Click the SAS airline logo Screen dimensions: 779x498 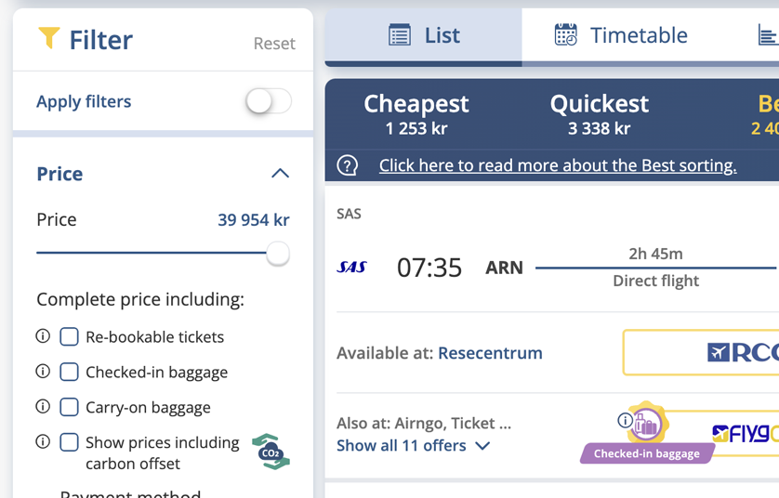pyautogui.click(x=352, y=268)
